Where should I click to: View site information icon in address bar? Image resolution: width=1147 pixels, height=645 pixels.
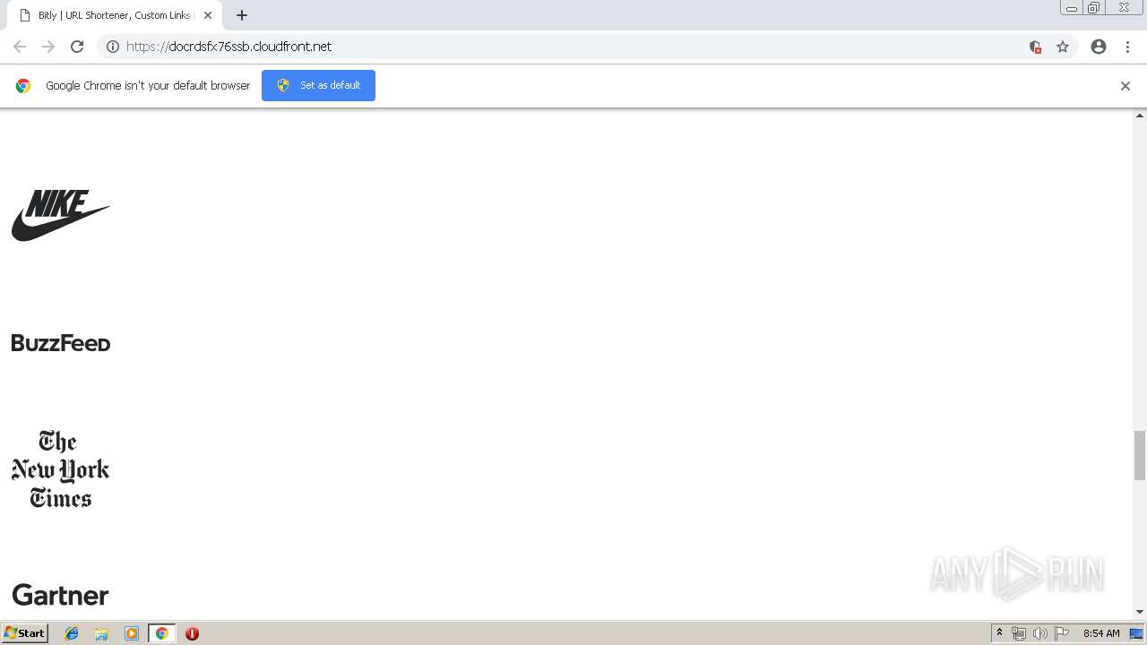click(113, 47)
